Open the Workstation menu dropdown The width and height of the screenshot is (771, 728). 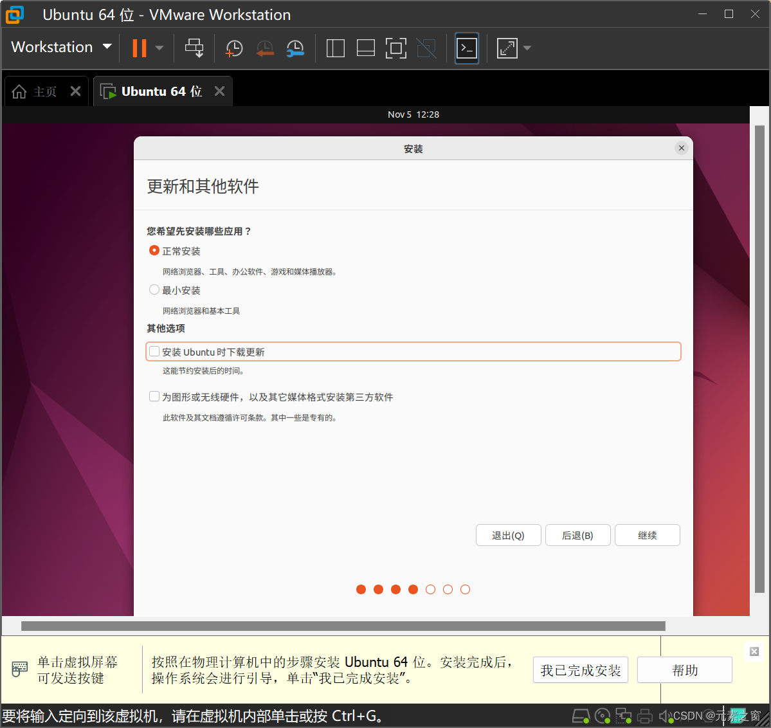click(x=62, y=47)
